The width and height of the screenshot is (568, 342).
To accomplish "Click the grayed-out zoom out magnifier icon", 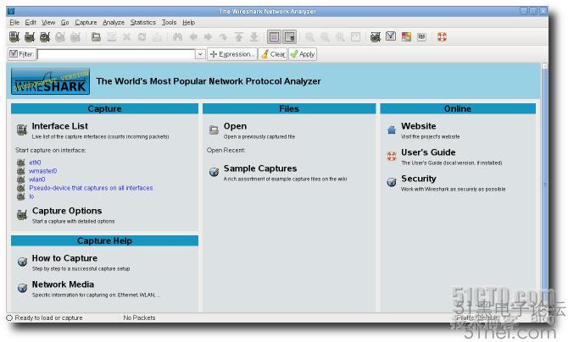I will pyautogui.click(x=325, y=36).
